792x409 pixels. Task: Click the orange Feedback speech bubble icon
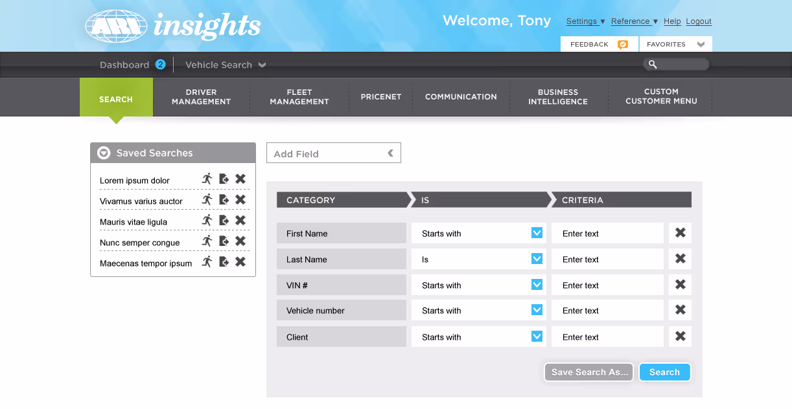[x=623, y=44]
